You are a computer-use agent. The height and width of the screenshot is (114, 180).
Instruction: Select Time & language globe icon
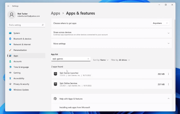click(x=10, y=67)
